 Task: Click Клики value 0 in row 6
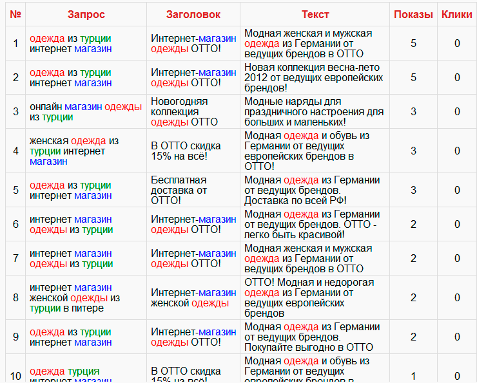click(x=457, y=224)
